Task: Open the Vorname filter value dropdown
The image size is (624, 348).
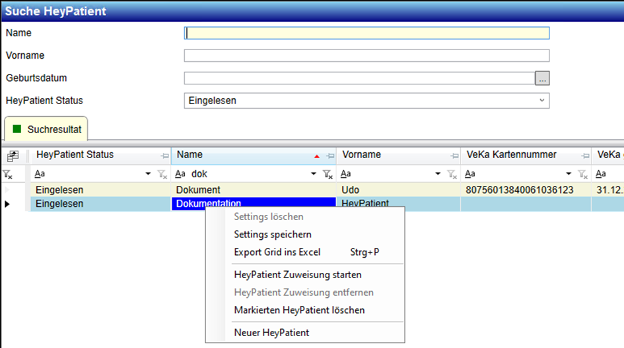Action: 438,173
